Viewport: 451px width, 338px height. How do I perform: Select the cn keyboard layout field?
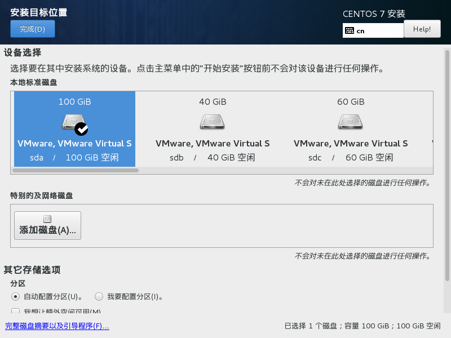373,30
